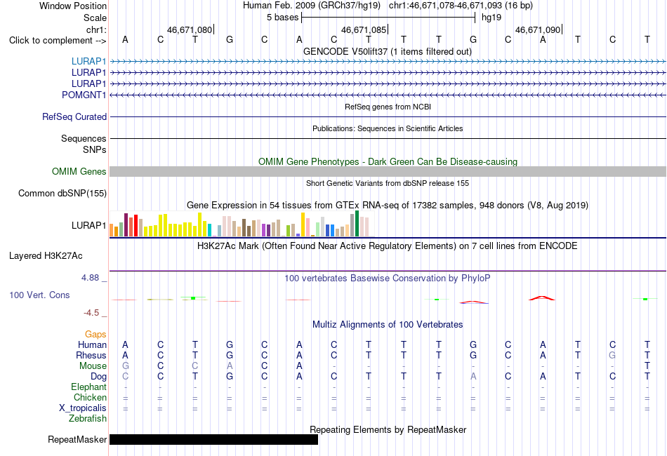This screenshot has height=456, width=667.
Task: Click the Sequences track label
Action: 84,138
